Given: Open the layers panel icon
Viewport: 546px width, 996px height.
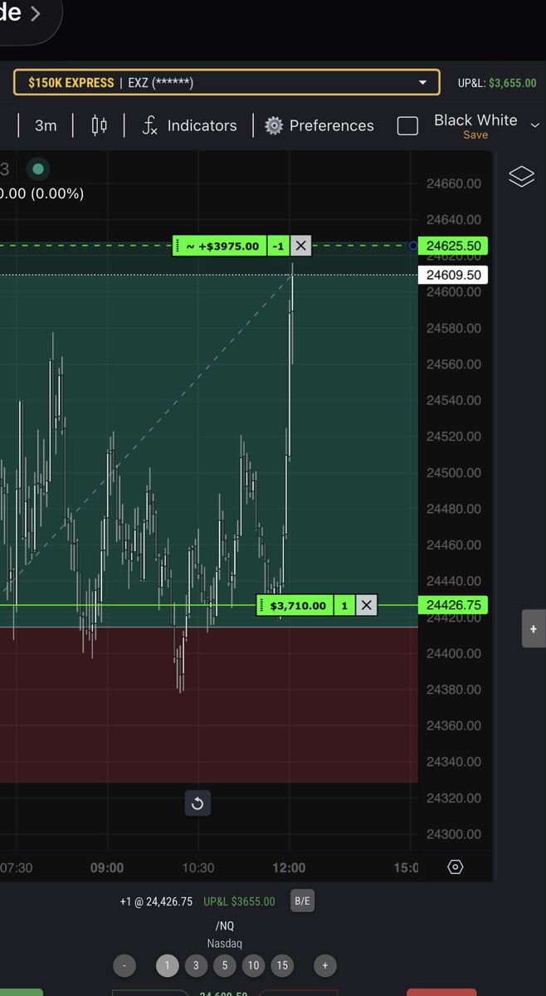Looking at the screenshot, I should pos(521,176).
